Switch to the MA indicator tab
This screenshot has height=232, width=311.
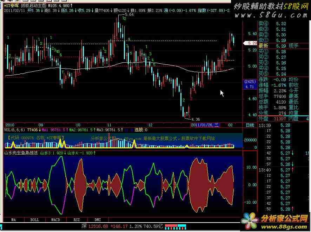point(13,220)
